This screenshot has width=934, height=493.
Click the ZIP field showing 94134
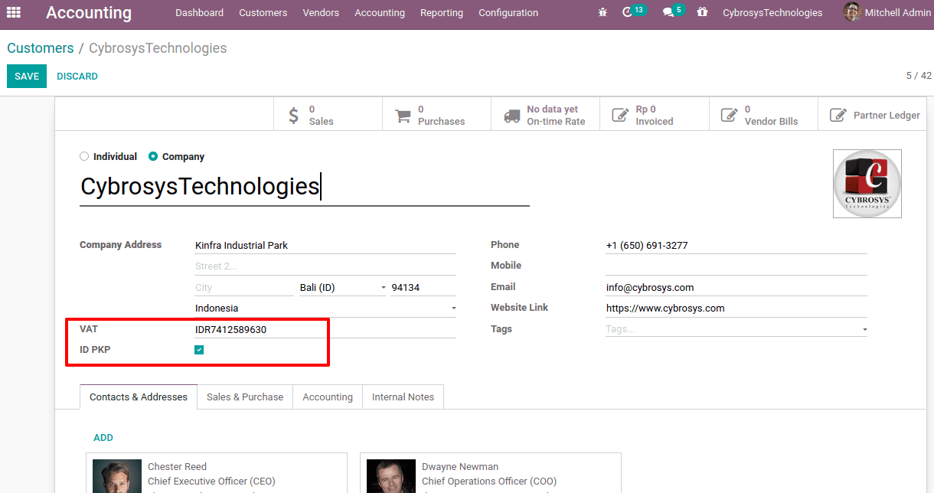click(423, 288)
